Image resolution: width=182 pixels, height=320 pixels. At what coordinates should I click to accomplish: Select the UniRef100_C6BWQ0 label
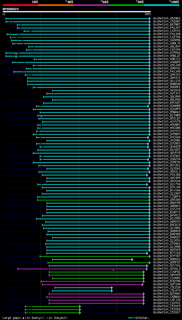point(167,297)
